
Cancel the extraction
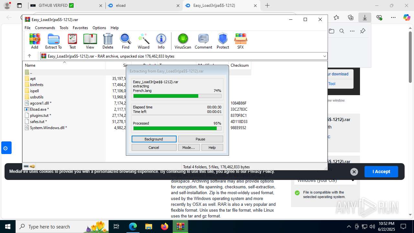pos(154,147)
